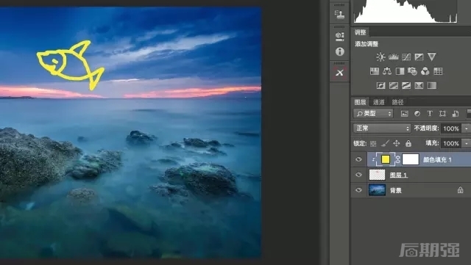The height and width of the screenshot is (265, 471).
Task: Switch to the 路径 tab
Action: pos(397,102)
